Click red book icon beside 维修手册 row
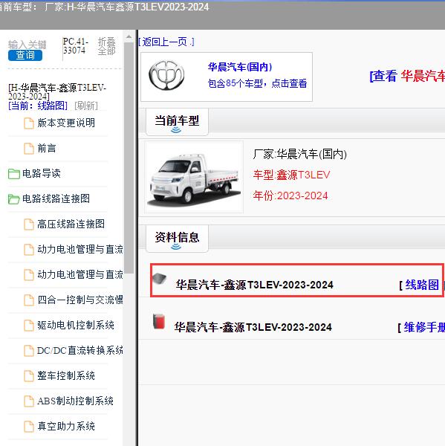The width and height of the screenshot is (445, 446). [x=159, y=322]
